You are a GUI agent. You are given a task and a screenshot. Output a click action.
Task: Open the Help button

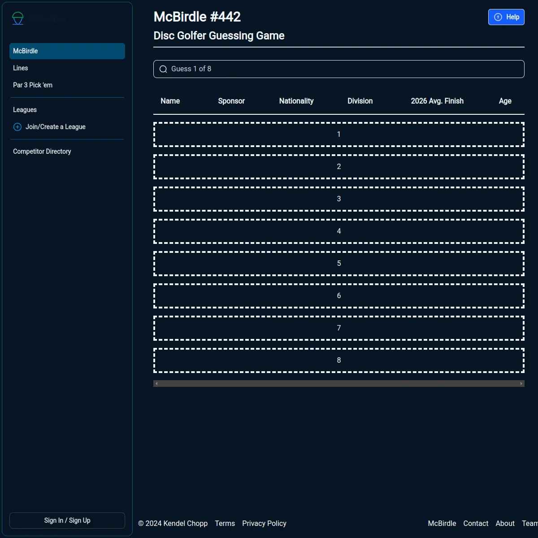506,17
